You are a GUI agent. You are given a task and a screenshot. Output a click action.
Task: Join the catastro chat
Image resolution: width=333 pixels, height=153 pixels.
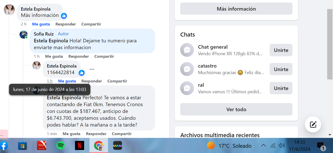pyautogui.click(x=281, y=69)
